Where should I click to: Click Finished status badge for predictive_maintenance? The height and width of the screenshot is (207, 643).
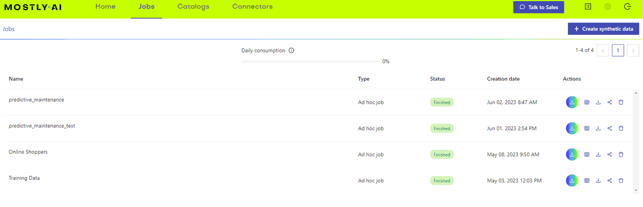click(442, 102)
